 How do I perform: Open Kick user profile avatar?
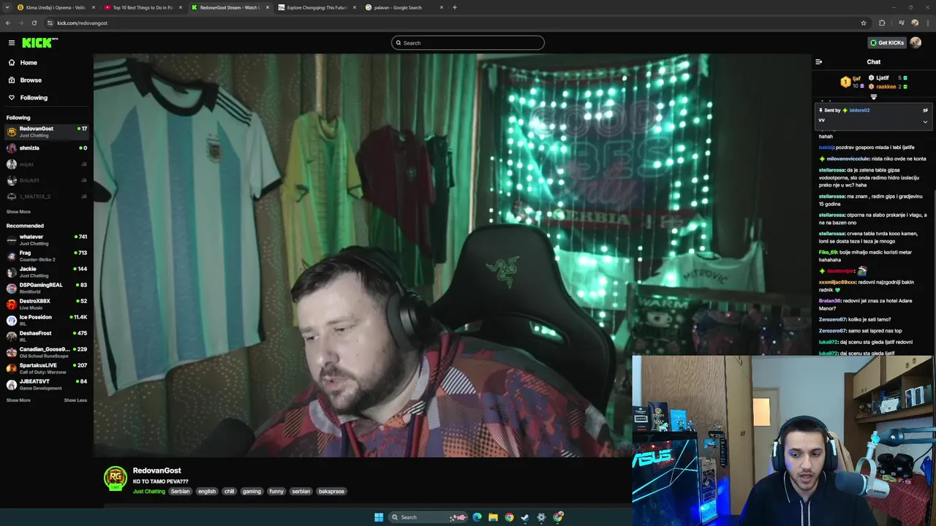916,42
